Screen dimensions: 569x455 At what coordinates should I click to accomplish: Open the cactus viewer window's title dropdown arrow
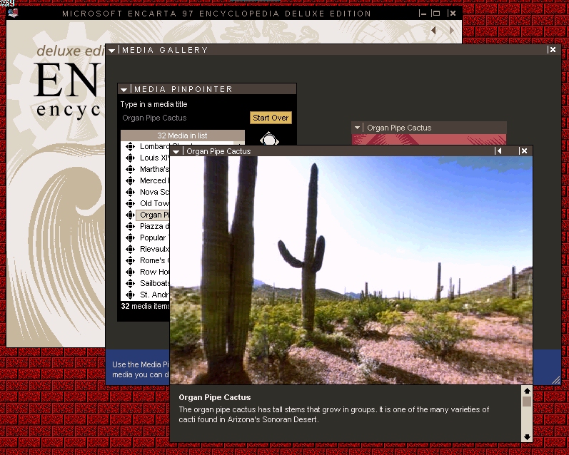tap(176, 151)
